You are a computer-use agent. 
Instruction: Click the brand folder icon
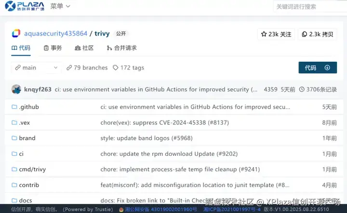point(14,138)
